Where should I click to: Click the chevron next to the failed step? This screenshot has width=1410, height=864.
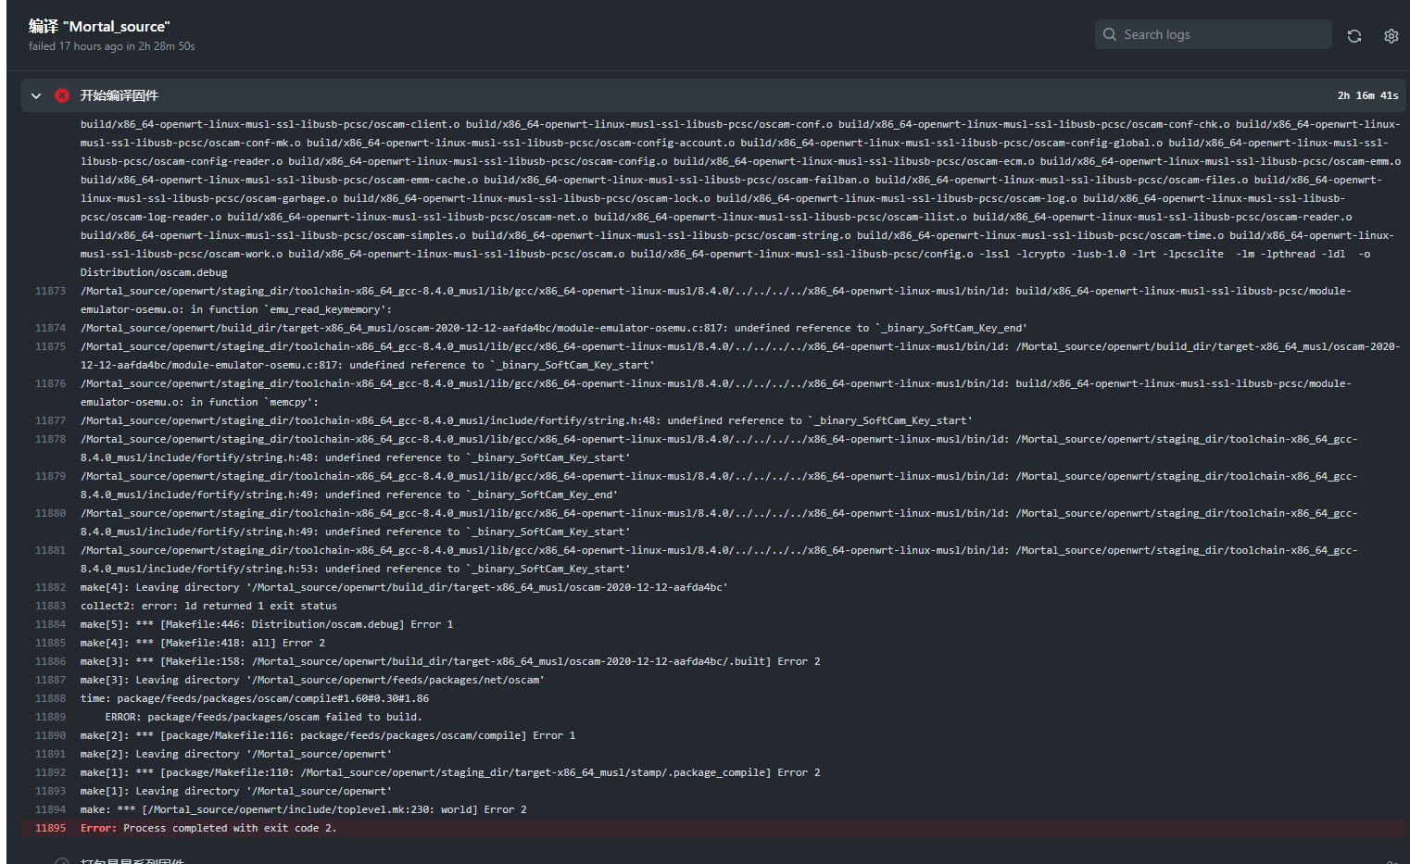pyautogui.click(x=36, y=95)
